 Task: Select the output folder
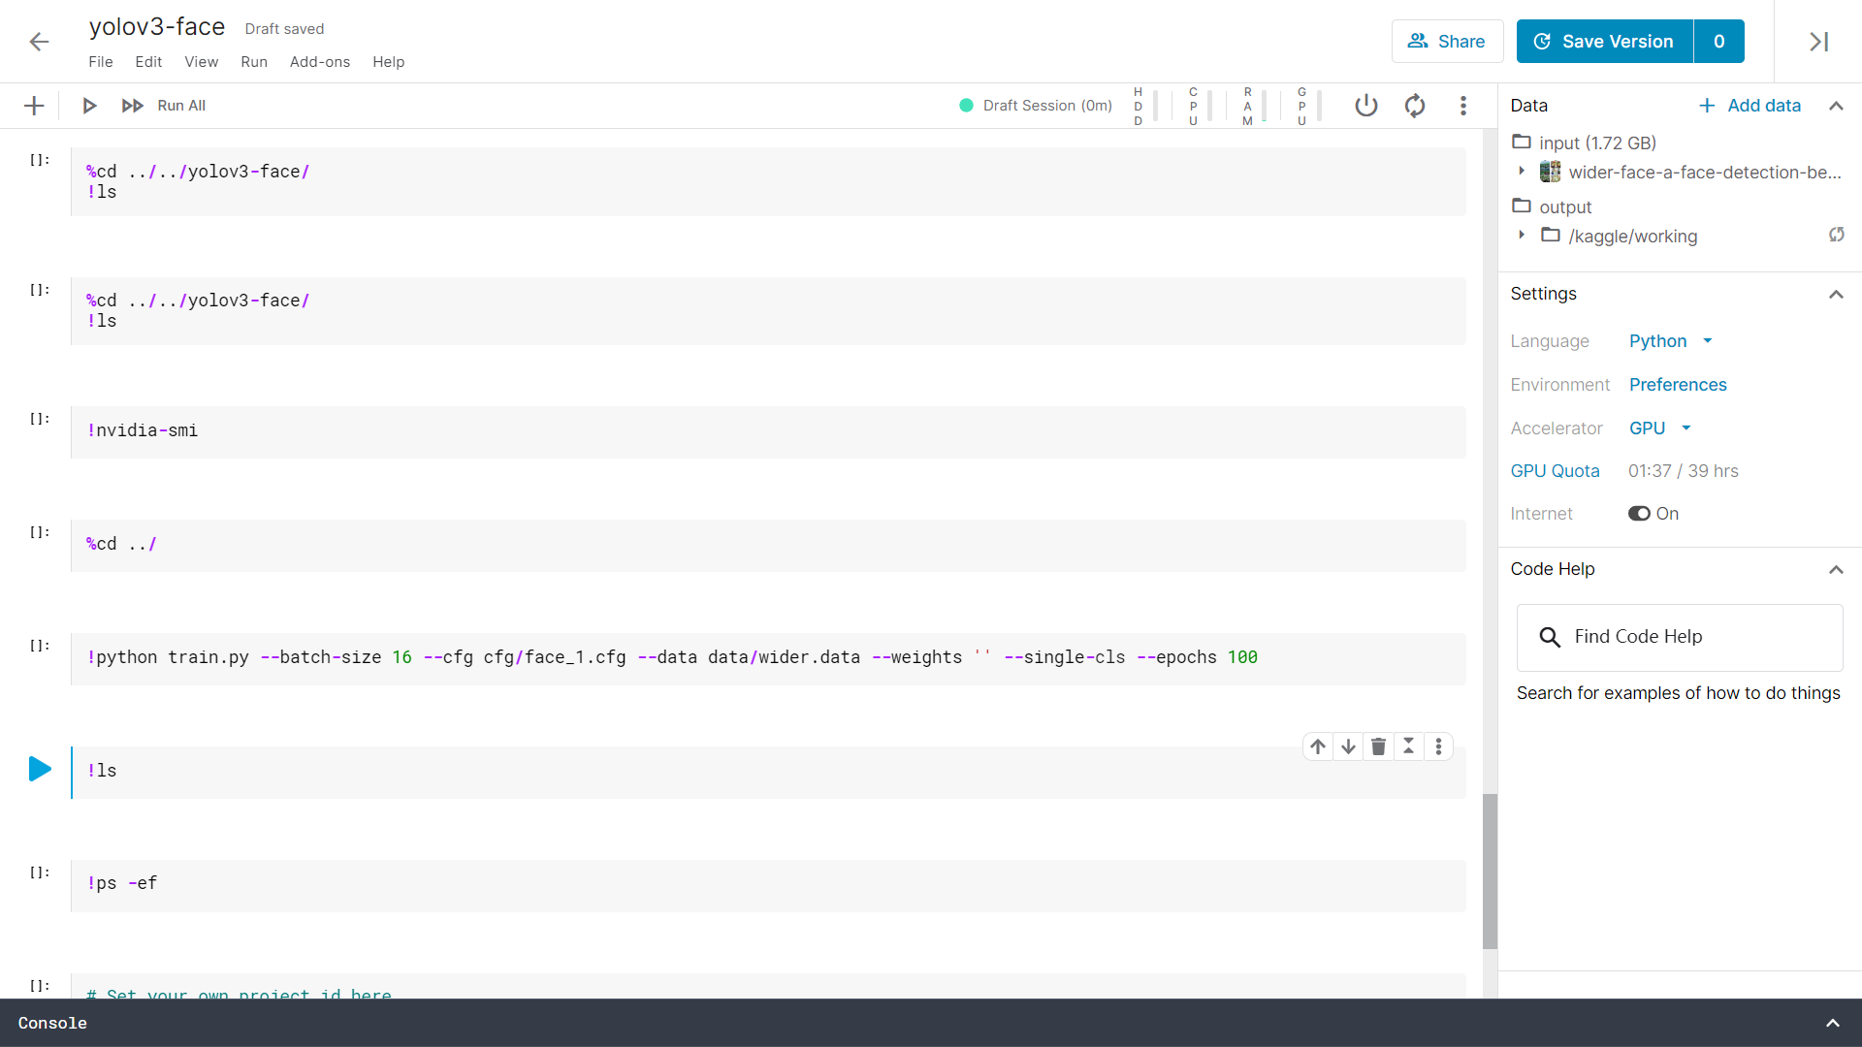(x=1553, y=206)
